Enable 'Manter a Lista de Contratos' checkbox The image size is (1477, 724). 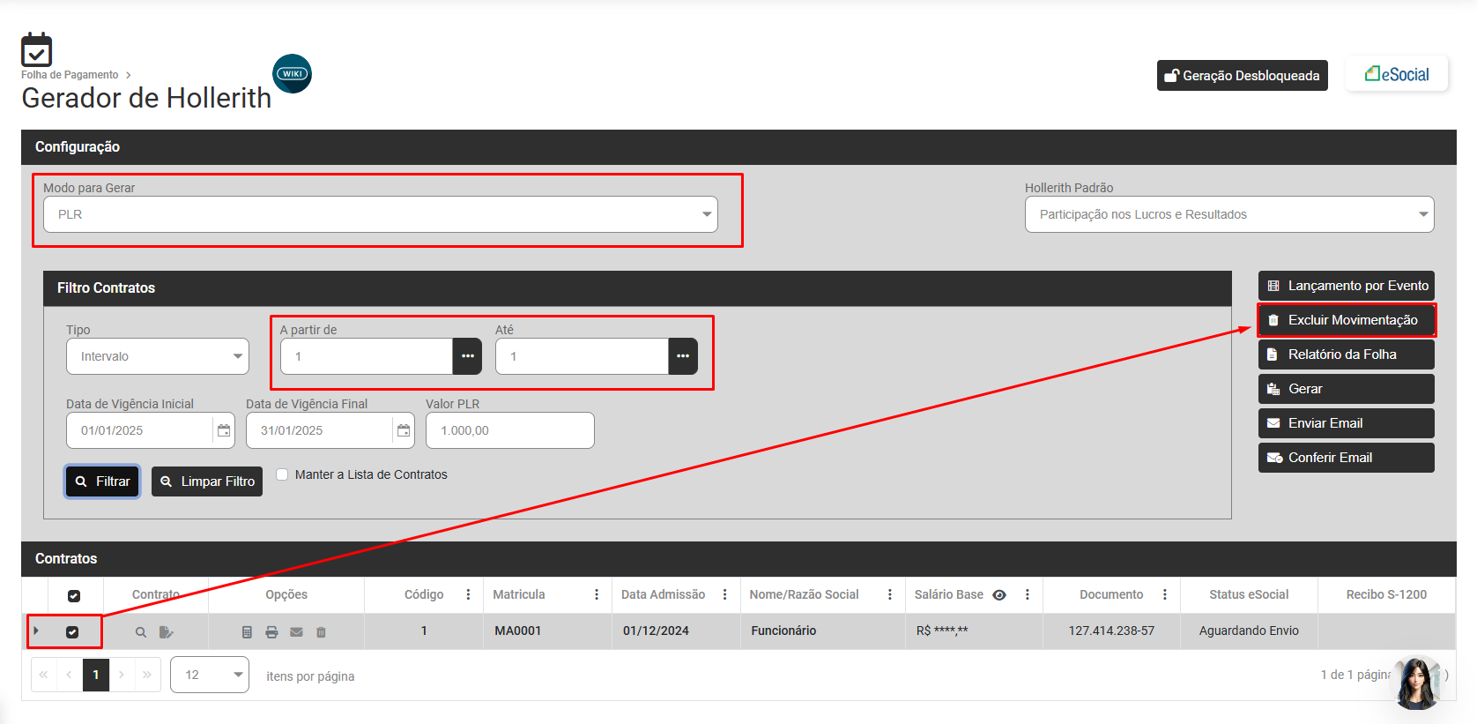click(282, 474)
